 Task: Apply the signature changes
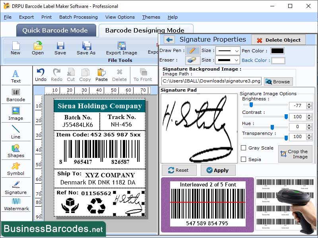pyautogui.click(x=218, y=170)
